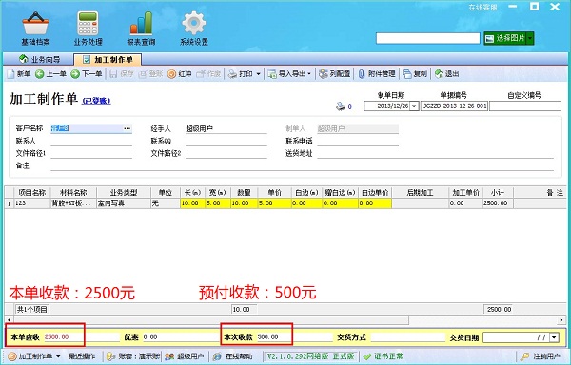
Task: Open the 制单日期 date dropdown
Action: pyautogui.click(x=414, y=106)
